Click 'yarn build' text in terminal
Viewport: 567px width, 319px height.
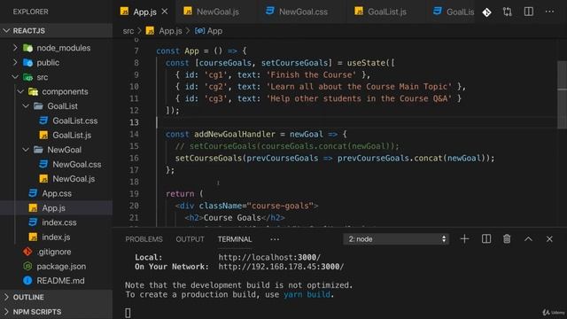pyautogui.click(x=307, y=294)
